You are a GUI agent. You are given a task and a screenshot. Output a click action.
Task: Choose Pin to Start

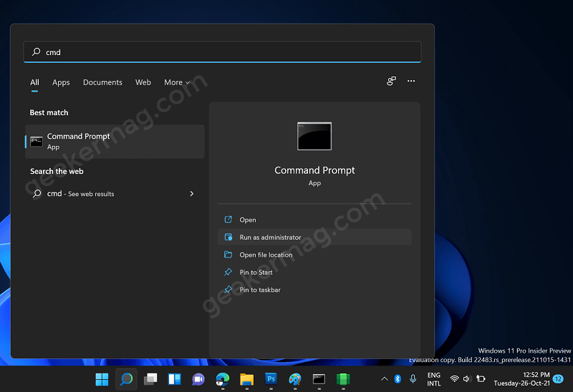pos(314,273)
